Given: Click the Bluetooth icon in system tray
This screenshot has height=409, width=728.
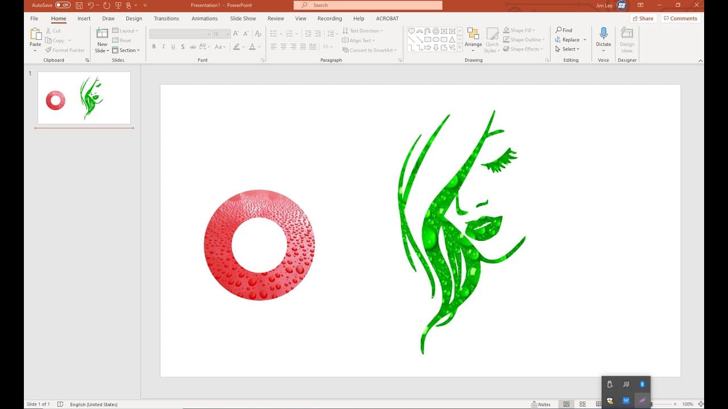Looking at the screenshot, I should coord(642,385).
